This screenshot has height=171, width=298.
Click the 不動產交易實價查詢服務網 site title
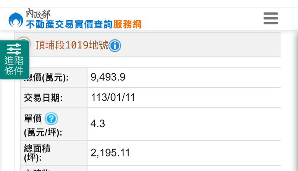(x=84, y=25)
